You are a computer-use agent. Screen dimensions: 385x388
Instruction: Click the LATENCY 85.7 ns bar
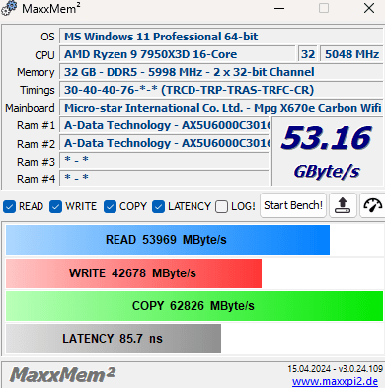pos(114,339)
